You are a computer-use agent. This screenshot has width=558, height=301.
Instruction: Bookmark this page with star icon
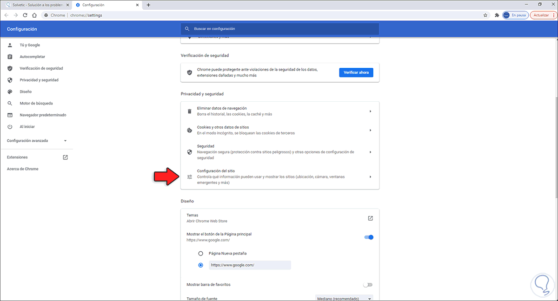(x=485, y=15)
